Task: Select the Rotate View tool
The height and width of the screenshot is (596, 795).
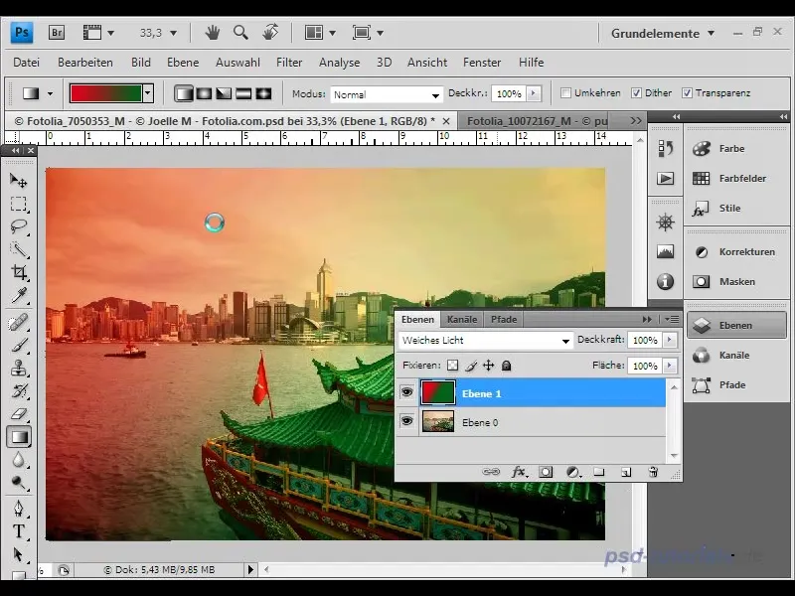Action: pos(270,33)
